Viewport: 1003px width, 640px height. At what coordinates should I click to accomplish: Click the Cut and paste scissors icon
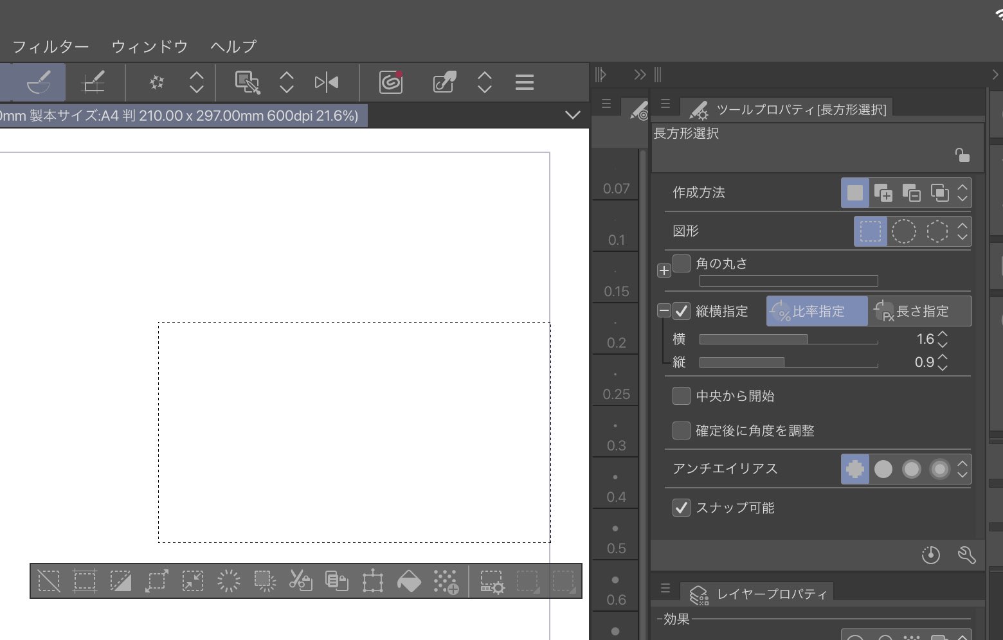coord(300,581)
